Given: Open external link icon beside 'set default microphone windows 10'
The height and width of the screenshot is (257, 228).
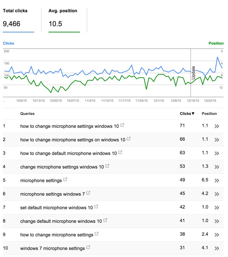Looking at the screenshot, I should point(96,207).
